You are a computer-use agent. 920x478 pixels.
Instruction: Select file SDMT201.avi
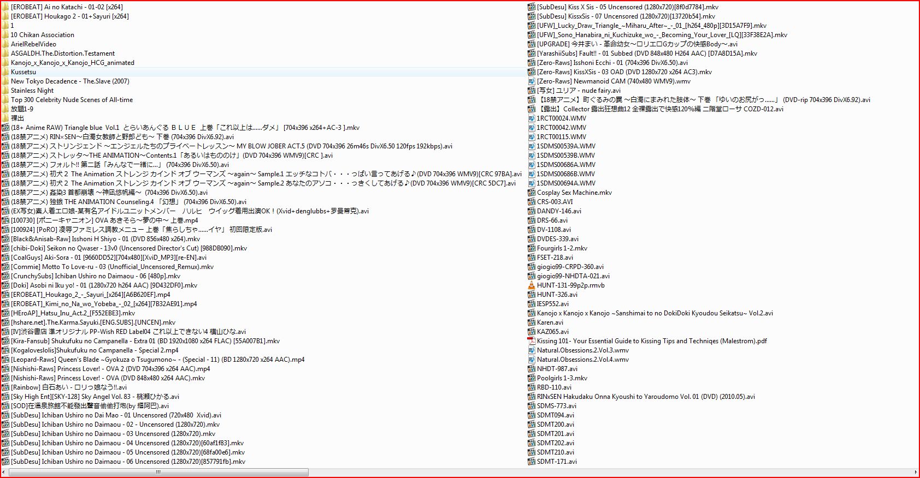[555, 433]
